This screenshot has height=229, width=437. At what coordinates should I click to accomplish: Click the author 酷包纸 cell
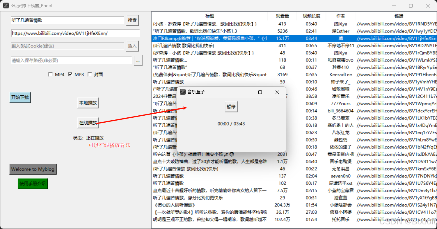(341, 140)
